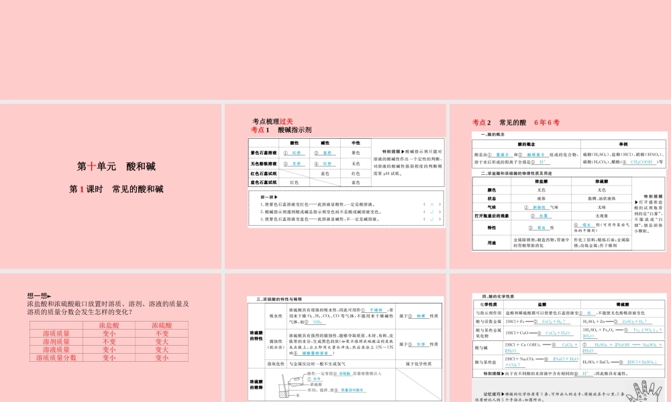Image resolution: width=671 pixels, height=402 pixels.
Task: Click the red '浓硫酸' column header
Action: point(162,325)
